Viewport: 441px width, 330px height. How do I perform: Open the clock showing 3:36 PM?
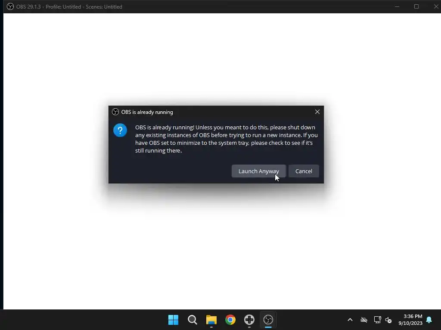[x=410, y=320]
